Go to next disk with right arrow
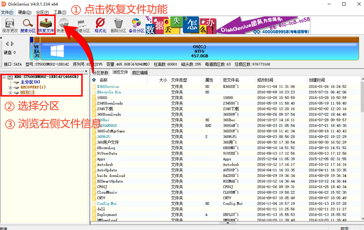Screen dimensions: 364x230 [x=12, y=44]
